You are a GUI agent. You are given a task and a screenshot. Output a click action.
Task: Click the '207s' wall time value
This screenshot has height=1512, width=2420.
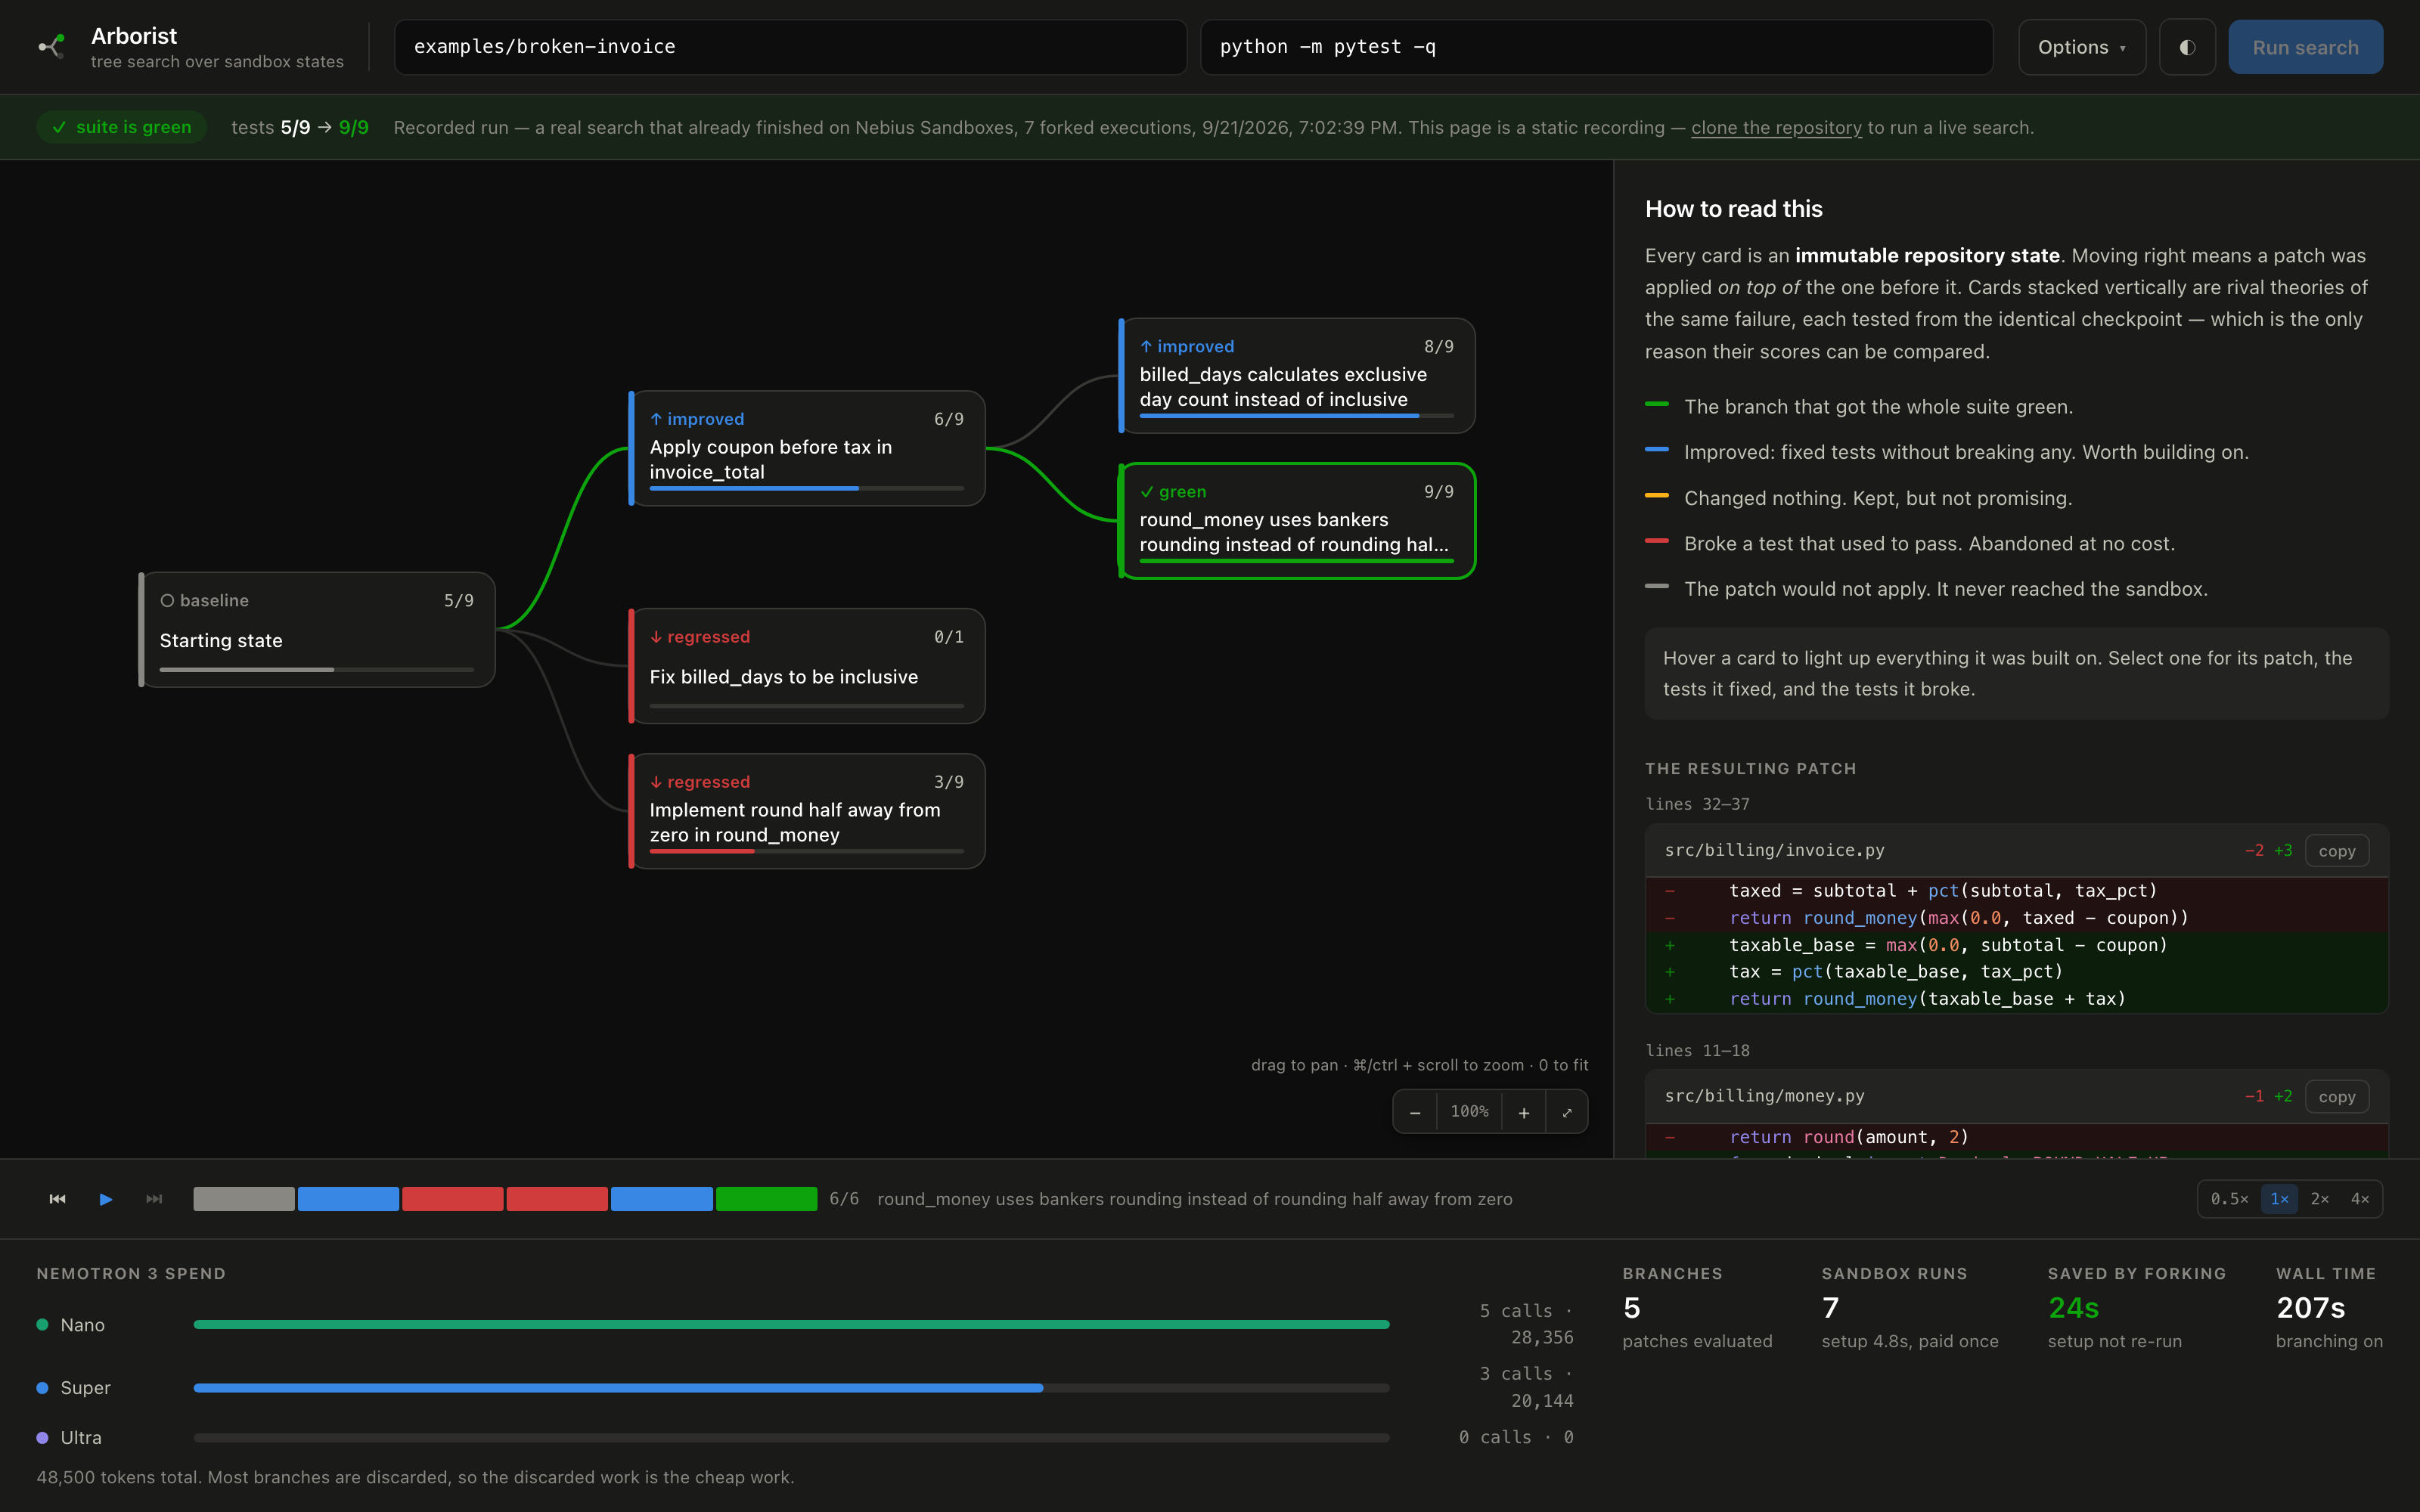tap(2310, 1308)
